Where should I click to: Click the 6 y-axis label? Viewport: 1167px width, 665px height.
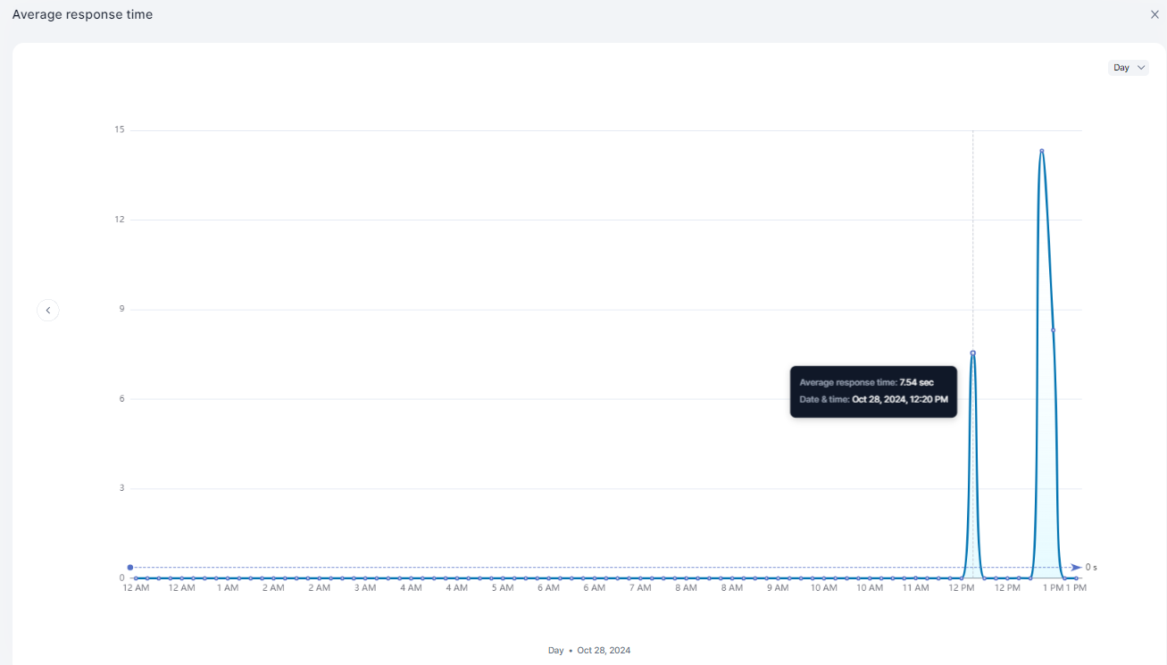121,399
